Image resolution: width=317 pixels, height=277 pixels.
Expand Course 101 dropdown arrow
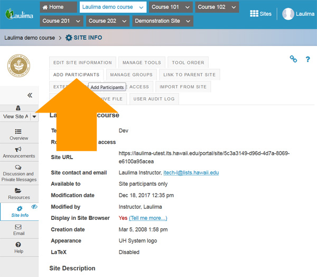(x=188, y=7)
